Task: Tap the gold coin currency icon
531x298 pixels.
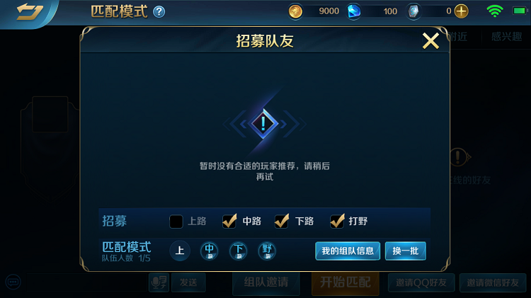Action: pos(295,11)
